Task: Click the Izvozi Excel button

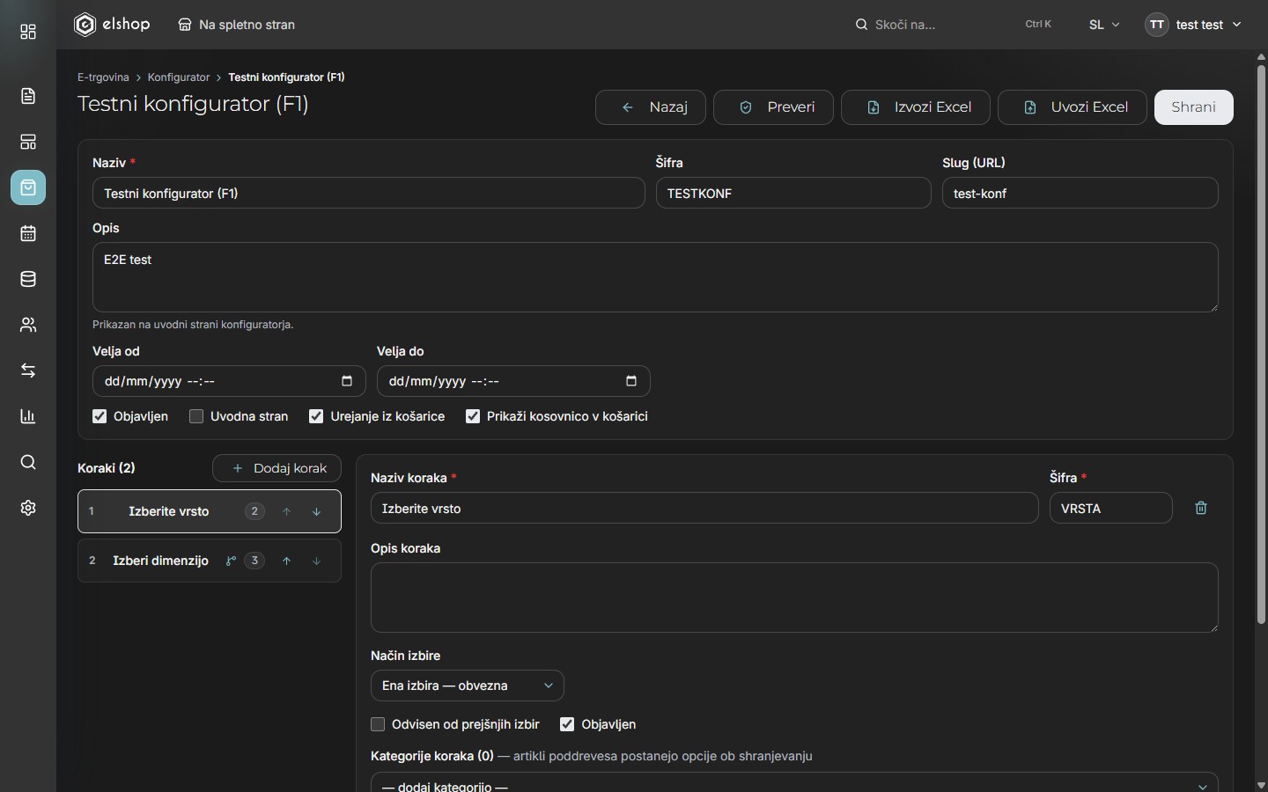Action: (x=916, y=107)
